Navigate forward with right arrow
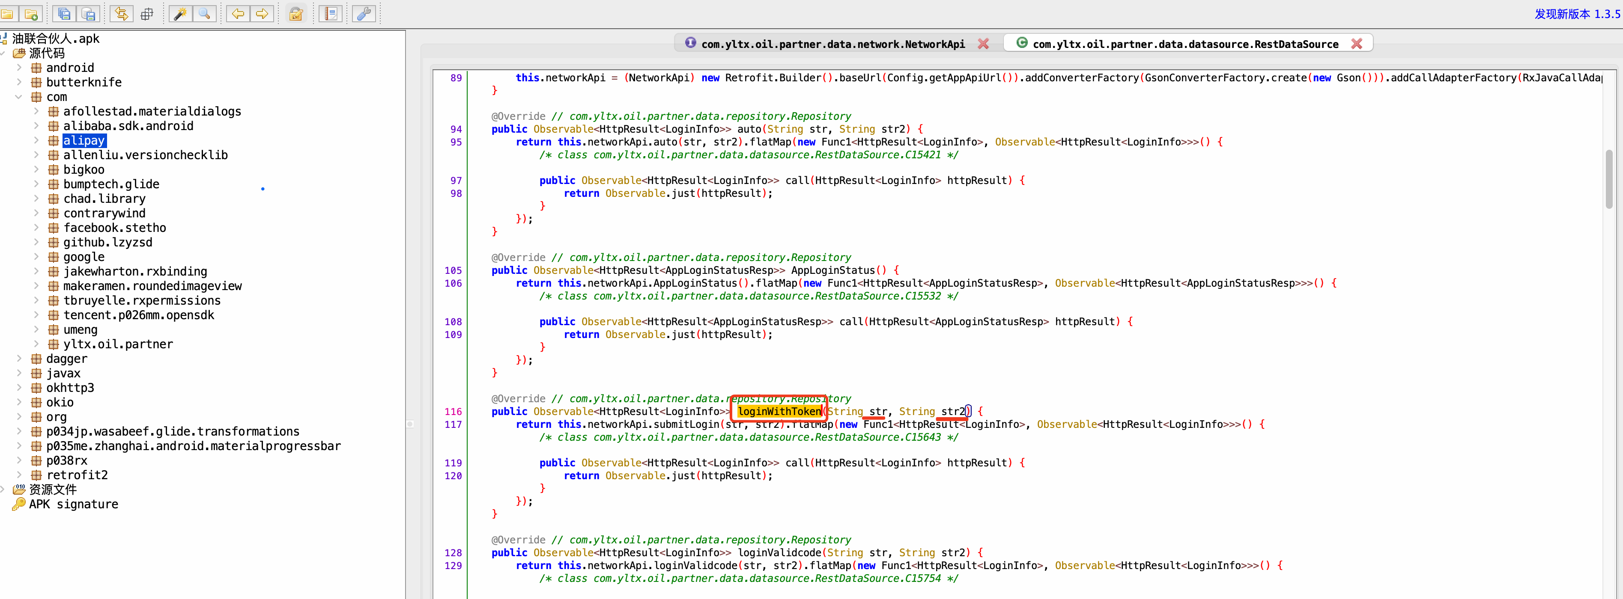 point(262,14)
